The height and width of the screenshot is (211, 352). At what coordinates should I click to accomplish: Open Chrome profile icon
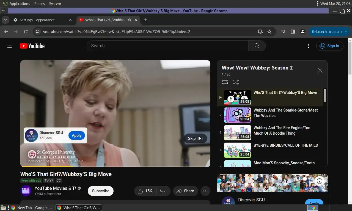(x=303, y=32)
